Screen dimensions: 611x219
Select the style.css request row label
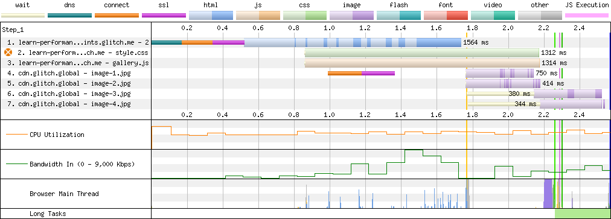(83, 52)
